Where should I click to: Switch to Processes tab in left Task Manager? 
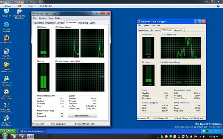click(50, 23)
